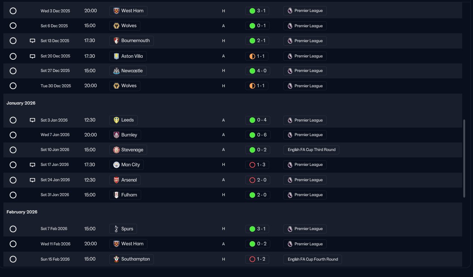Image resolution: width=473 pixels, height=277 pixels.
Task: Click the Bournemouth club badge icon
Action: (116, 41)
